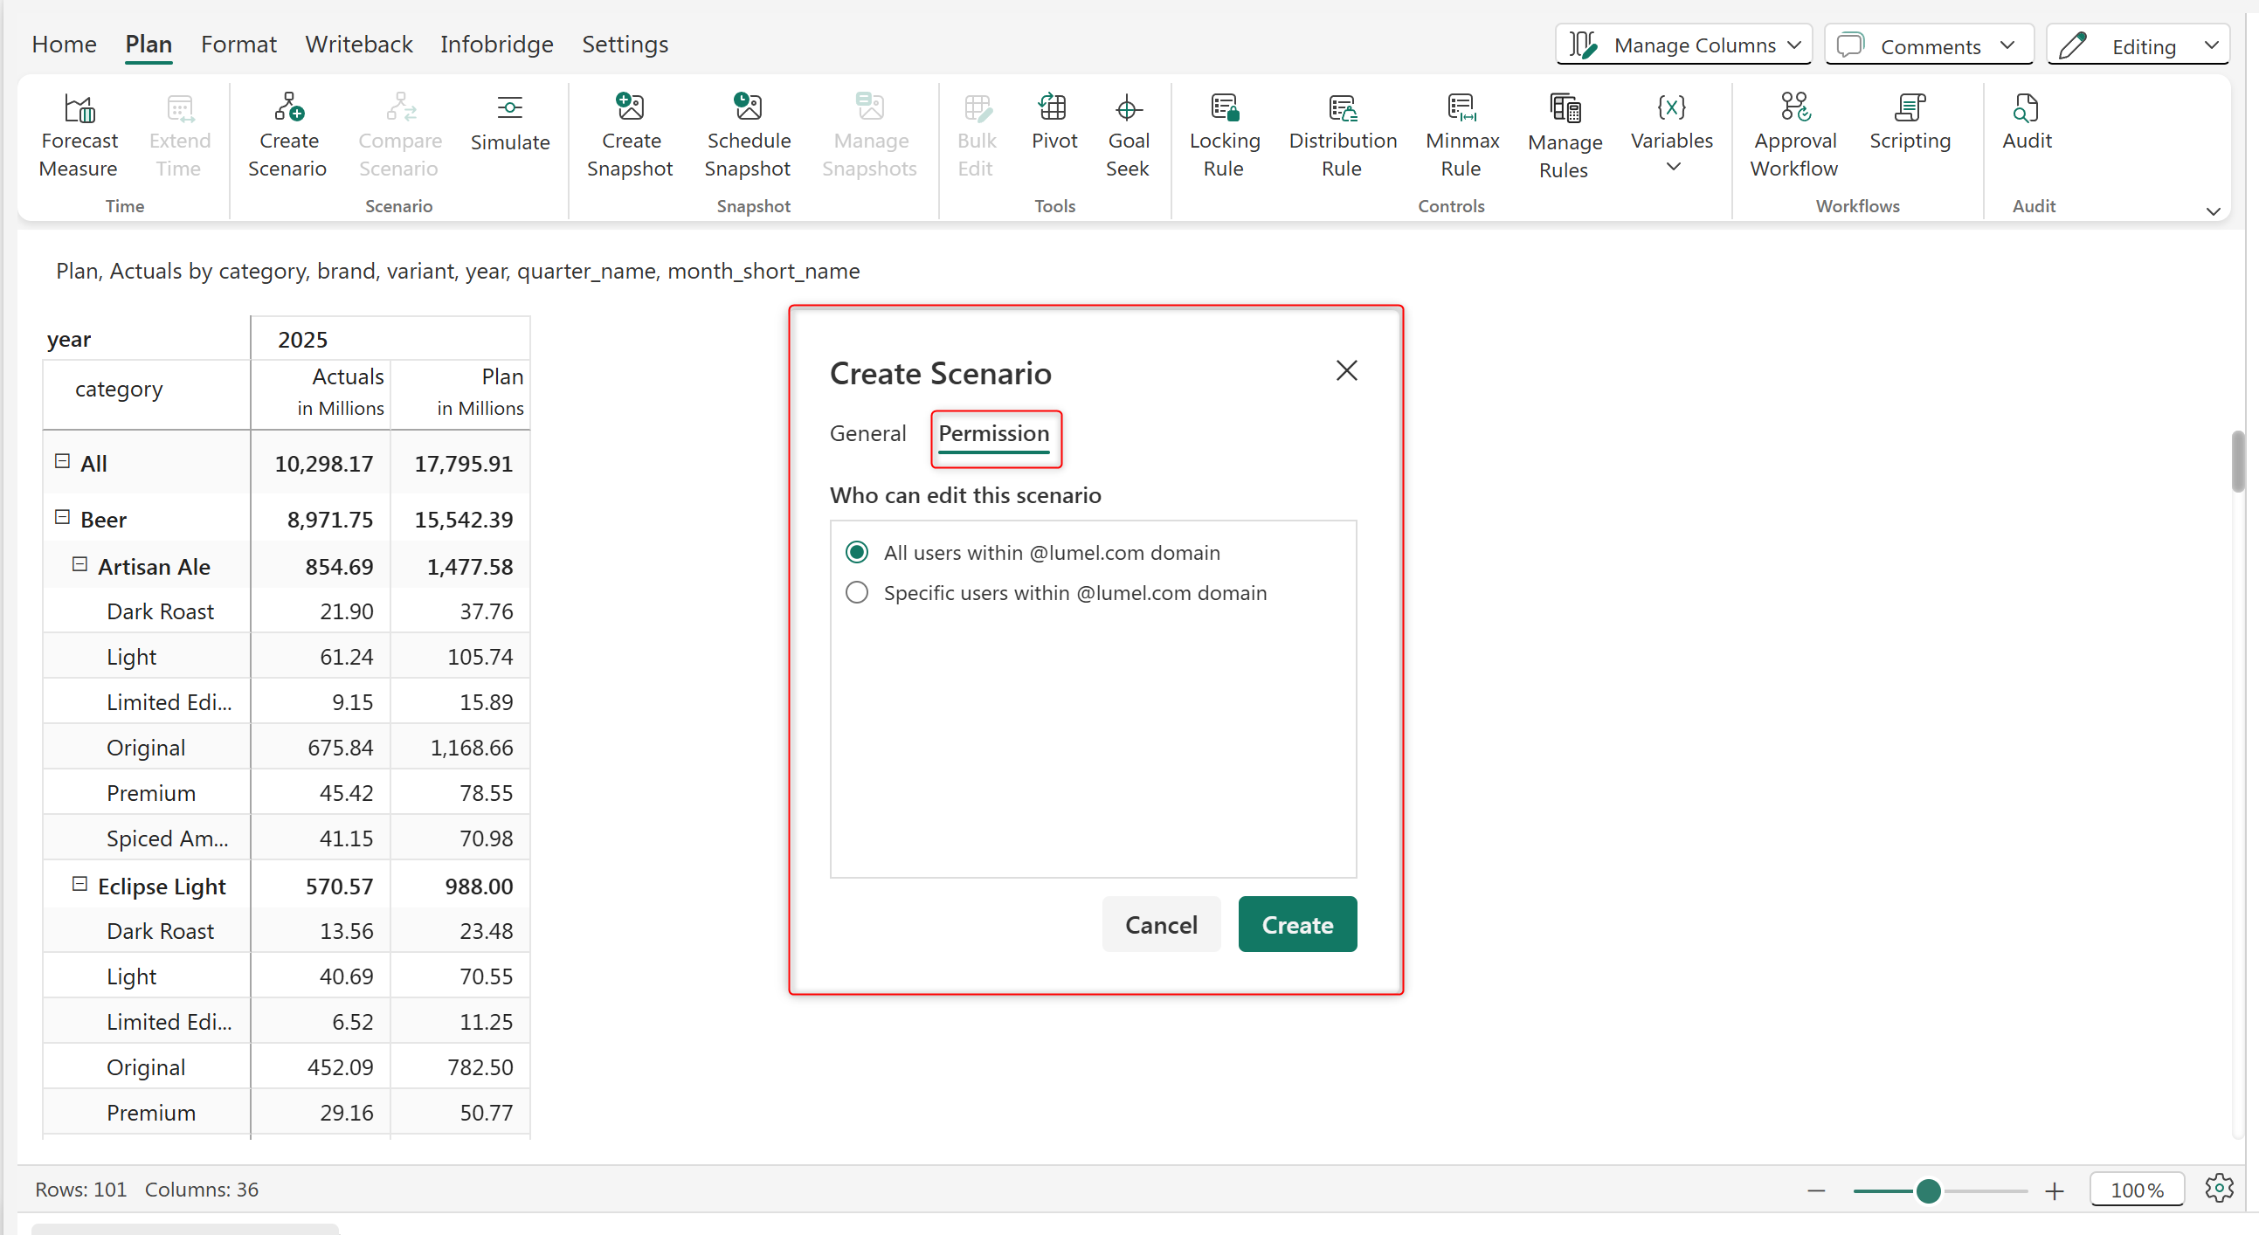2259x1235 pixels.
Task: Click the Forecast Measure icon
Action: [x=79, y=108]
